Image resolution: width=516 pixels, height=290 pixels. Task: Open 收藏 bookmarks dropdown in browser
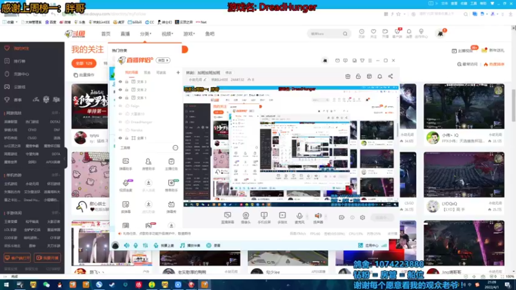(10, 22)
